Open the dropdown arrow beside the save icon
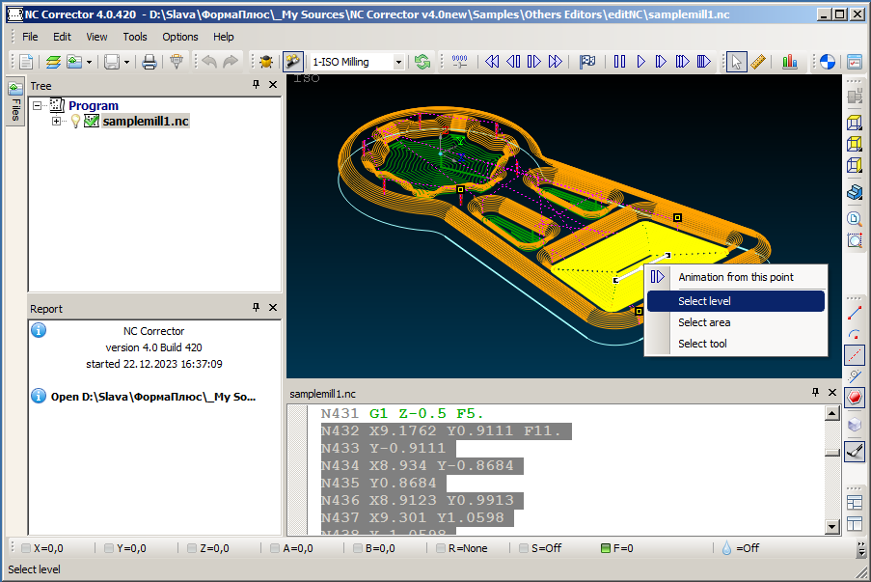Screen dimensions: 871x582 [126, 63]
